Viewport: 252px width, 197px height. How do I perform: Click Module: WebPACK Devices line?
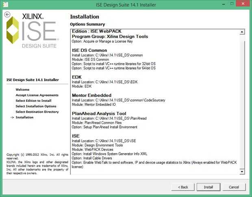click(92, 150)
